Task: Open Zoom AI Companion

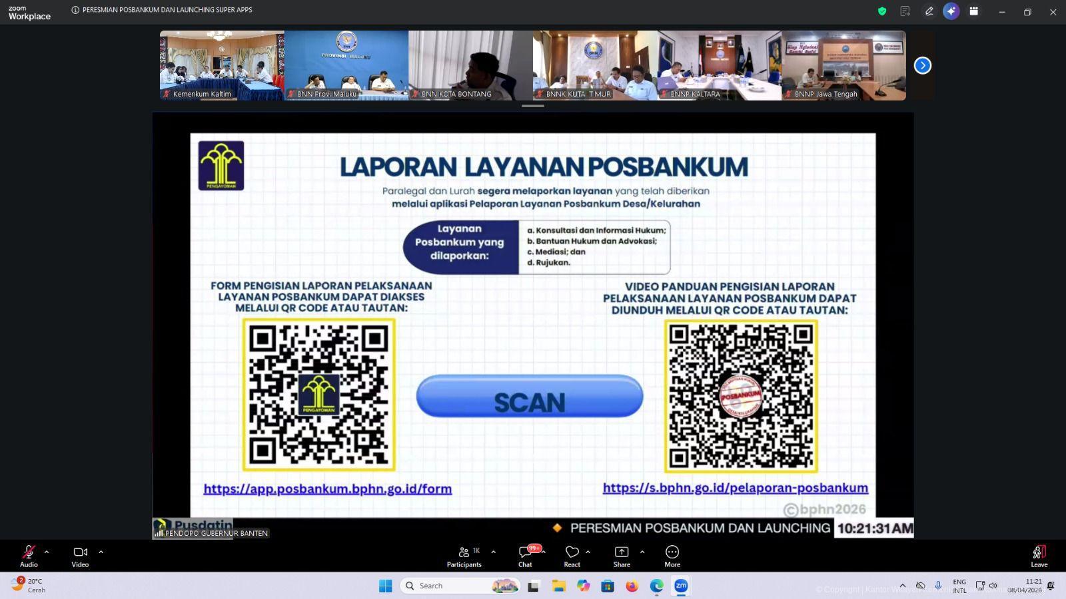Action: point(951,11)
